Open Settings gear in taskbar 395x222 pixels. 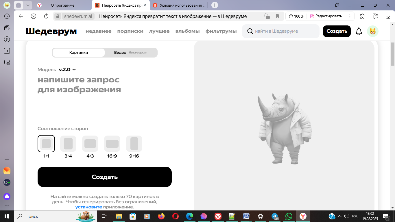click(x=261, y=216)
